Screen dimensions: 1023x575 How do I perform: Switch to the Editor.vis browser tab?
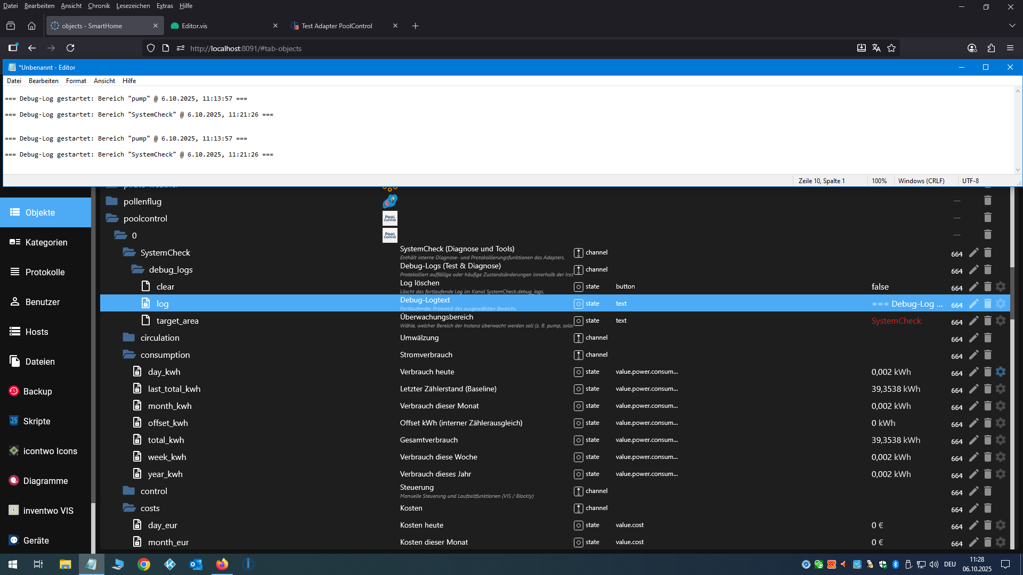point(194,26)
